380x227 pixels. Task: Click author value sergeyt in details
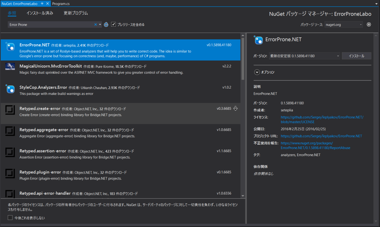pyautogui.click(x=287, y=110)
